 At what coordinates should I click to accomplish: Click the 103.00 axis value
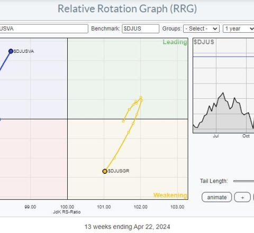pos(177,207)
